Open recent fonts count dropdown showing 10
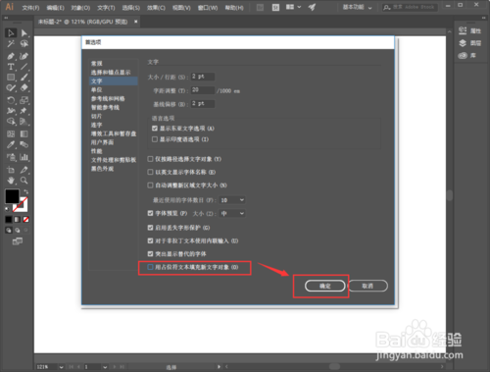The height and width of the screenshot is (372, 490). (x=232, y=200)
